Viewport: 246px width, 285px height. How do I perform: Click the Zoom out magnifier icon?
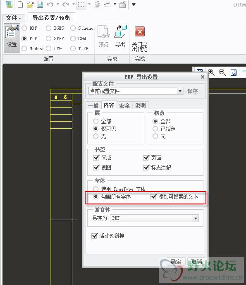(222, 72)
